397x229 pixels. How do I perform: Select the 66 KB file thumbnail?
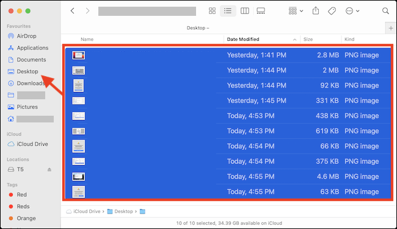click(79, 146)
